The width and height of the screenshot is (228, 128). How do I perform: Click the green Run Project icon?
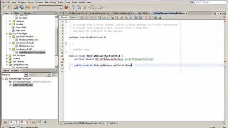point(85,7)
